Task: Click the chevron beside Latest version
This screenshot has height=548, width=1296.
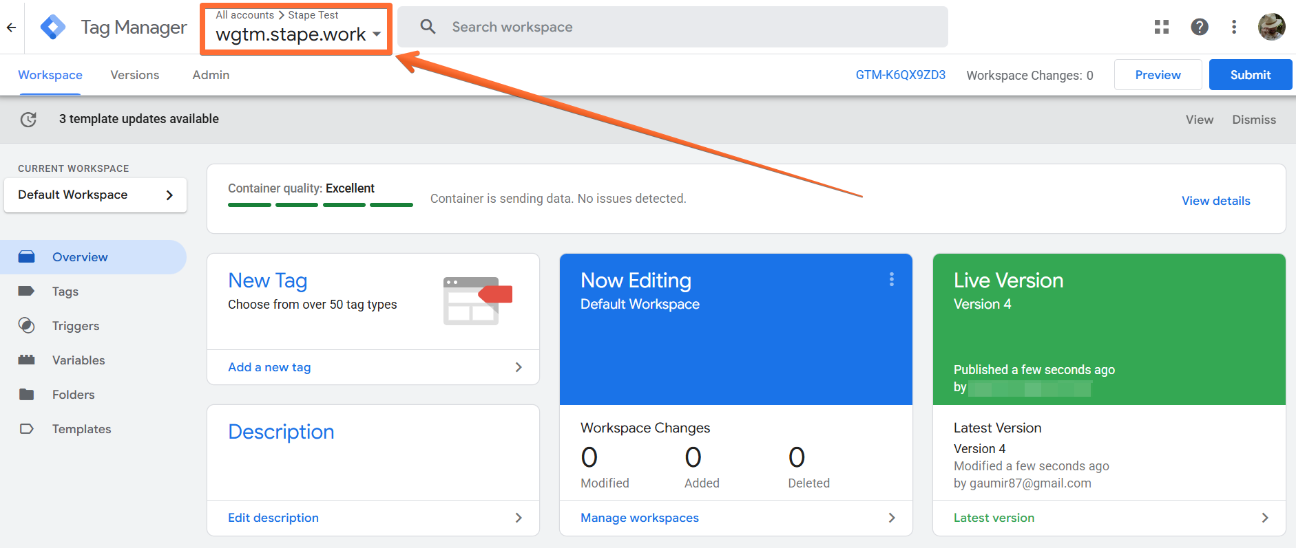Action: coord(1265,518)
